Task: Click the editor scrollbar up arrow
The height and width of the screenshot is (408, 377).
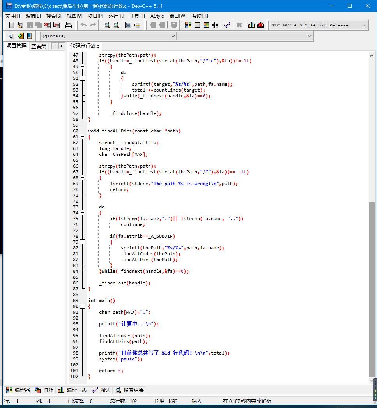Action: tap(372, 55)
